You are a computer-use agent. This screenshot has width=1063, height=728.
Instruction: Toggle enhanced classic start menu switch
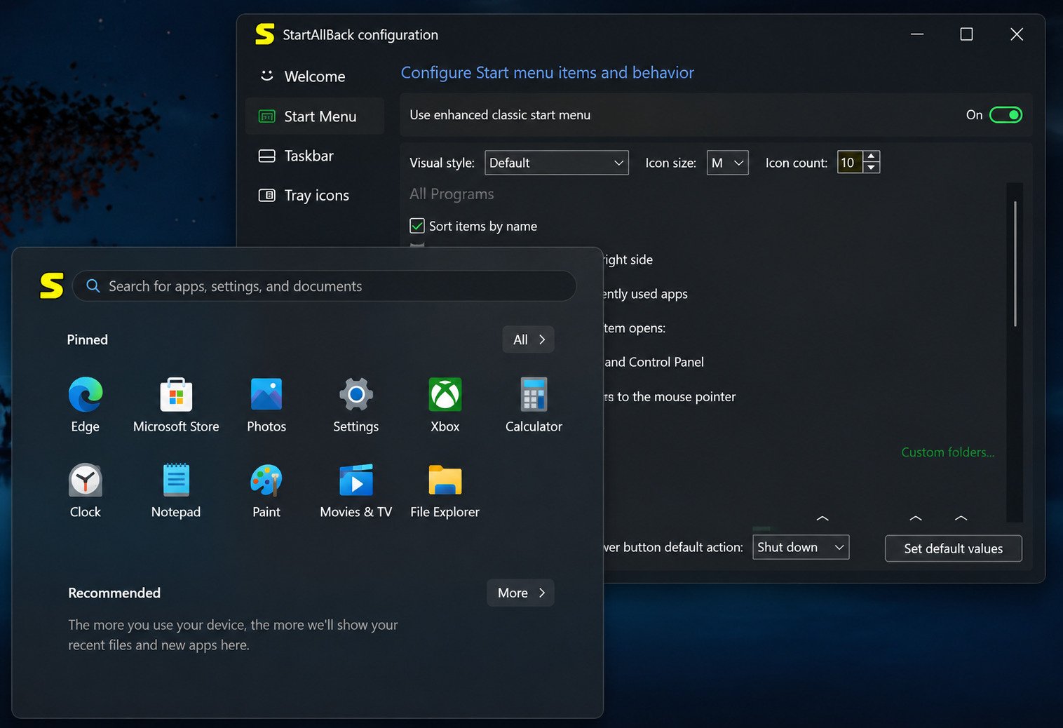tap(1006, 115)
